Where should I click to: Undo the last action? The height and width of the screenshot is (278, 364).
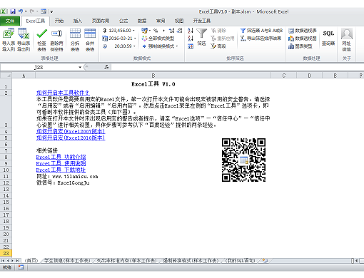pyautogui.click(x=21, y=11)
